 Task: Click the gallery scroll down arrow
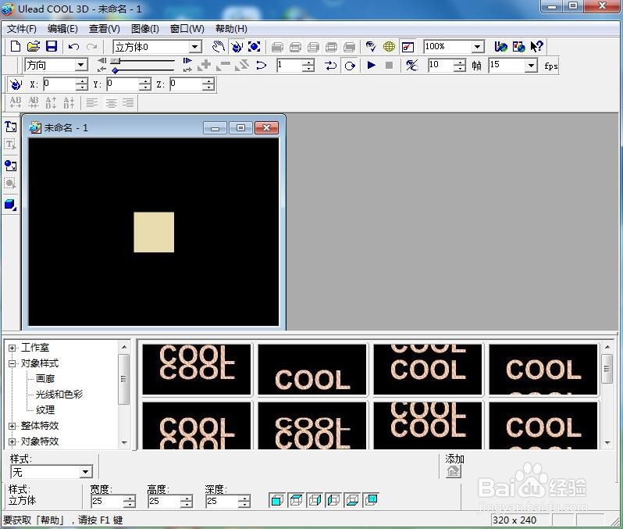click(607, 443)
